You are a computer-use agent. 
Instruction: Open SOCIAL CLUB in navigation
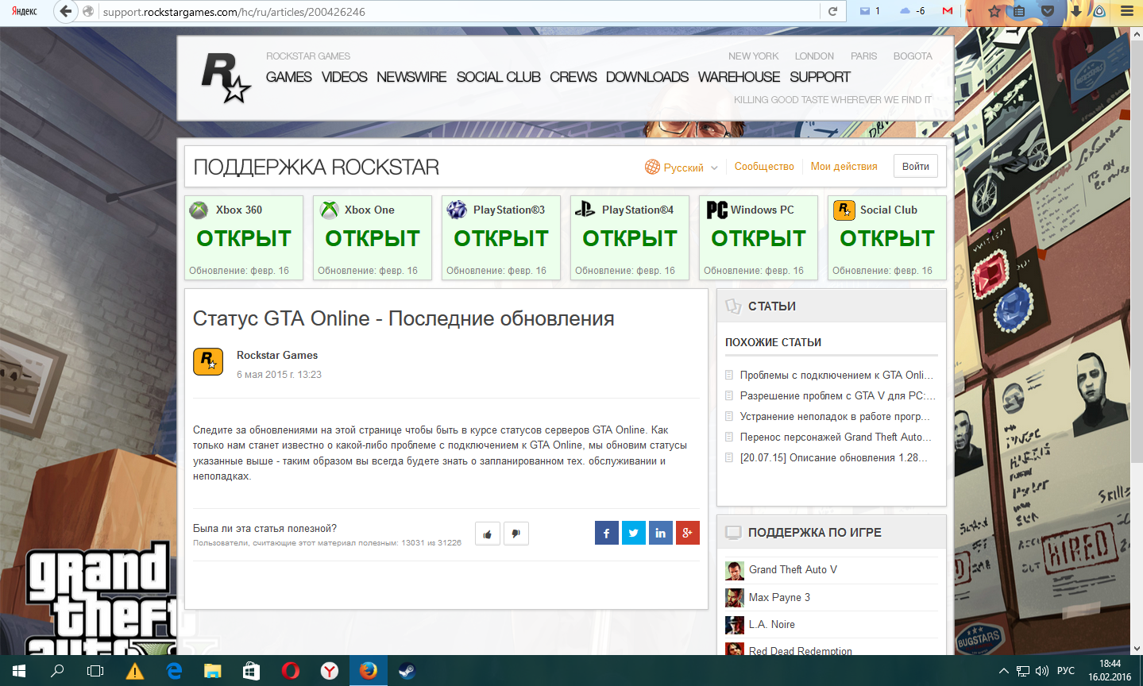[x=498, y=77]
